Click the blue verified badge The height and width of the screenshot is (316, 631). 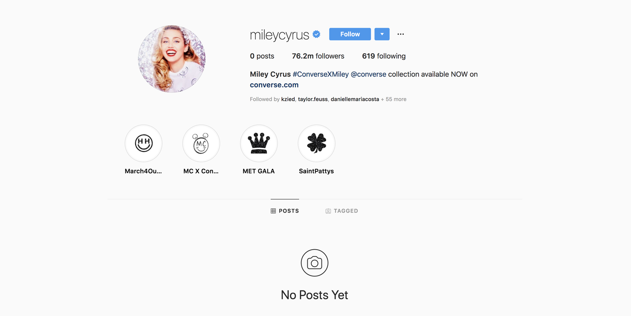(x=316, y=34)
